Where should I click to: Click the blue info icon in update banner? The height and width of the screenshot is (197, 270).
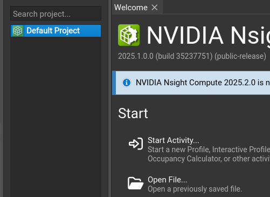click(x=127, y=83)
